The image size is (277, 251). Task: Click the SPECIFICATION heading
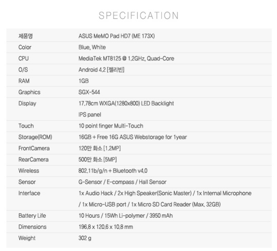[139, 16]
